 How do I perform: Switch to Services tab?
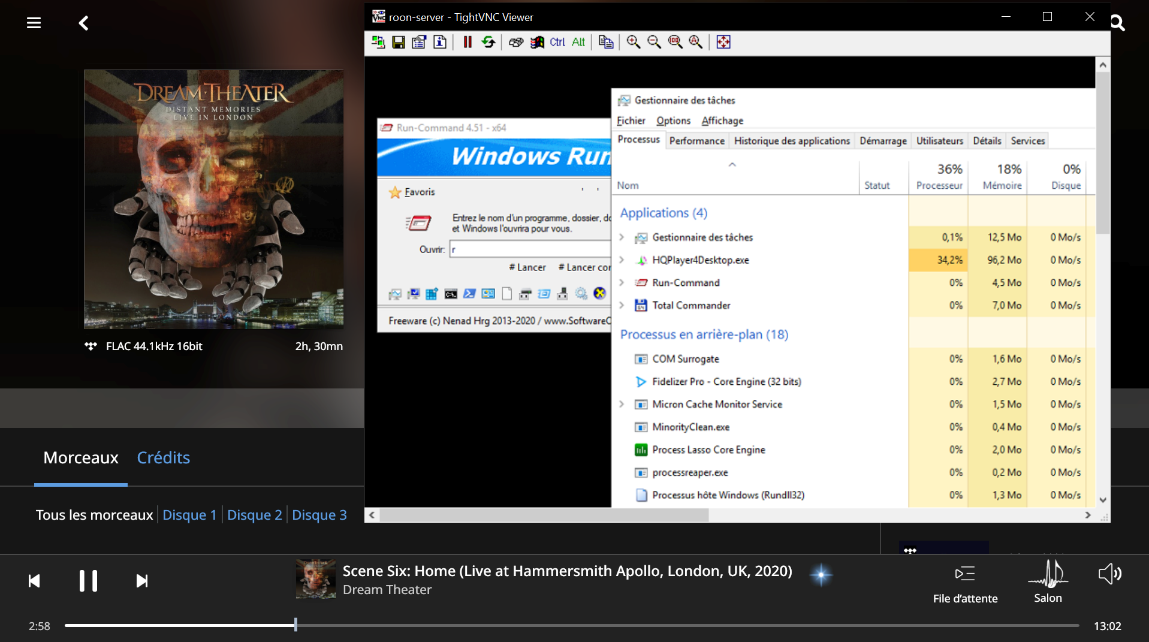pos(1027,141)
